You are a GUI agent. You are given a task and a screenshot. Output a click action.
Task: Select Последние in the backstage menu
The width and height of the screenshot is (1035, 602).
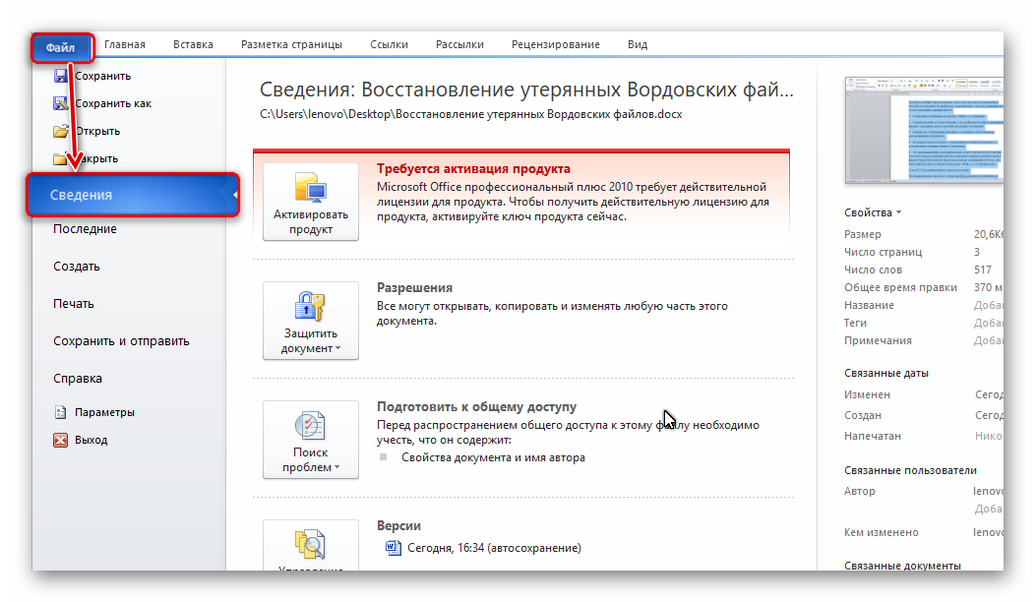pos(86,229)
